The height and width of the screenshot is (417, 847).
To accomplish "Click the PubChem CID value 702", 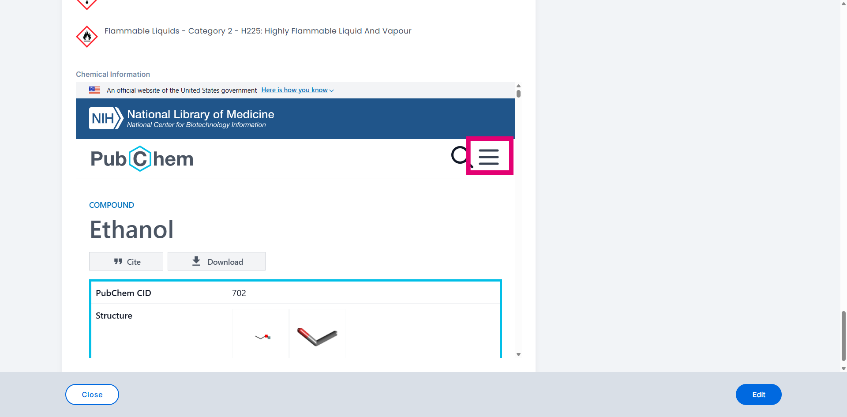I will [239, 293].
